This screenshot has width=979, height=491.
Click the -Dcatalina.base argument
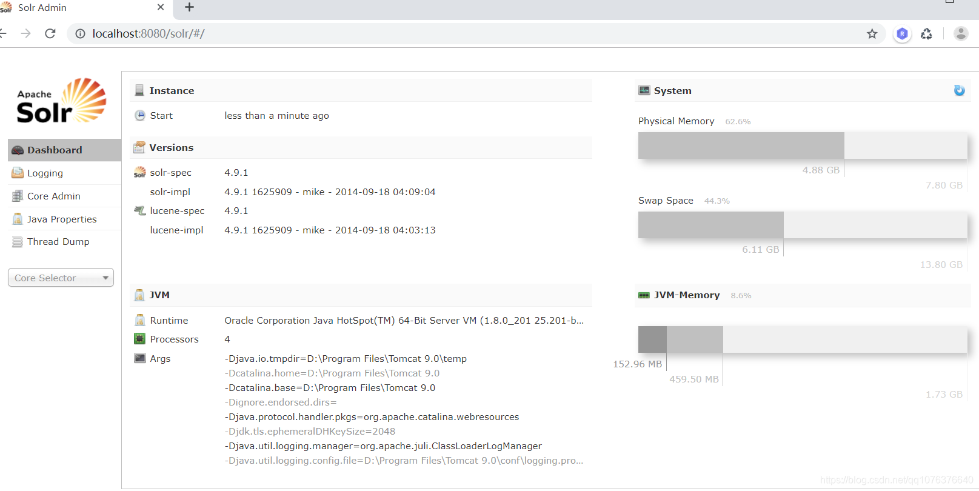click(x=330, y=387)
